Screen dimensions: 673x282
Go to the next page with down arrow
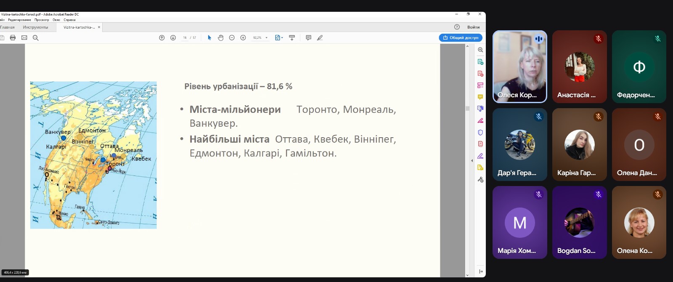[173, 38]
